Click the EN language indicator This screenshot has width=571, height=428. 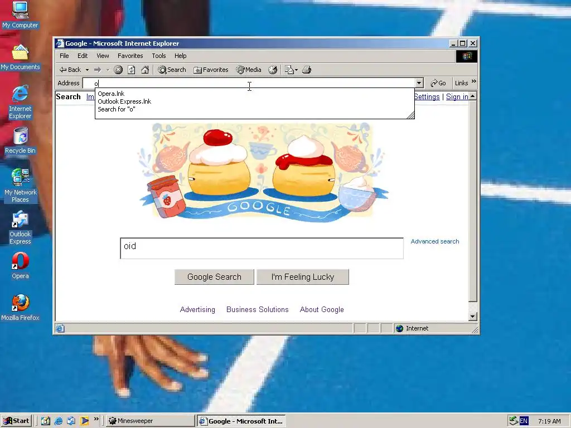click(x=524, y=421)
